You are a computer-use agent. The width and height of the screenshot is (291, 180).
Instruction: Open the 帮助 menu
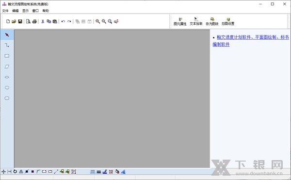[46, 11]
